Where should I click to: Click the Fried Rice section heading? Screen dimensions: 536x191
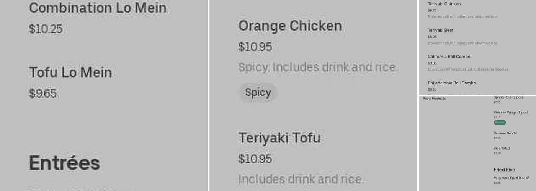coord(504,170)
